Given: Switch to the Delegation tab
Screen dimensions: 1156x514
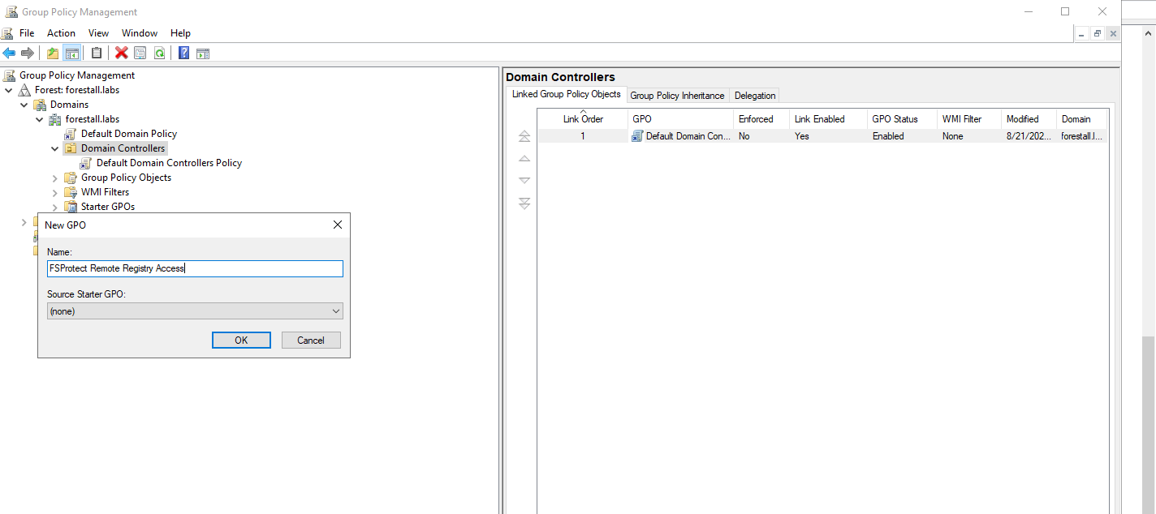Looking at the screenshot, I should pos(754,96).
